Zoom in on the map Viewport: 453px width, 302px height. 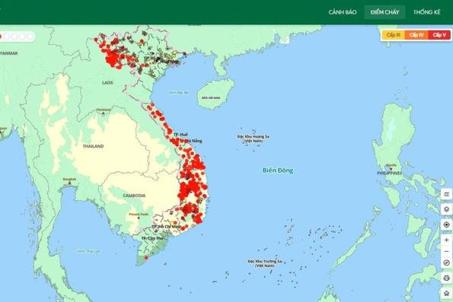click(x=447, y=240)
